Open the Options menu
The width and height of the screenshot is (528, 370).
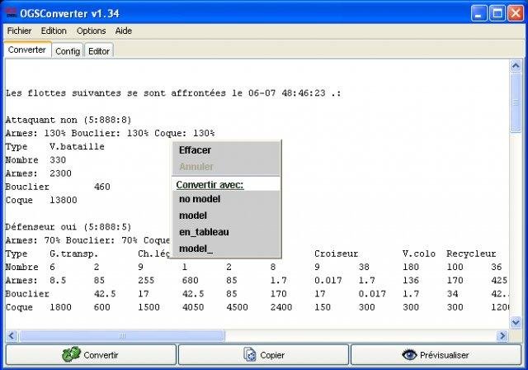coord(91,31)
